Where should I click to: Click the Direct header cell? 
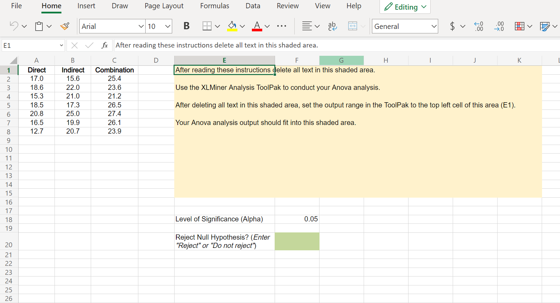[37, 70]
